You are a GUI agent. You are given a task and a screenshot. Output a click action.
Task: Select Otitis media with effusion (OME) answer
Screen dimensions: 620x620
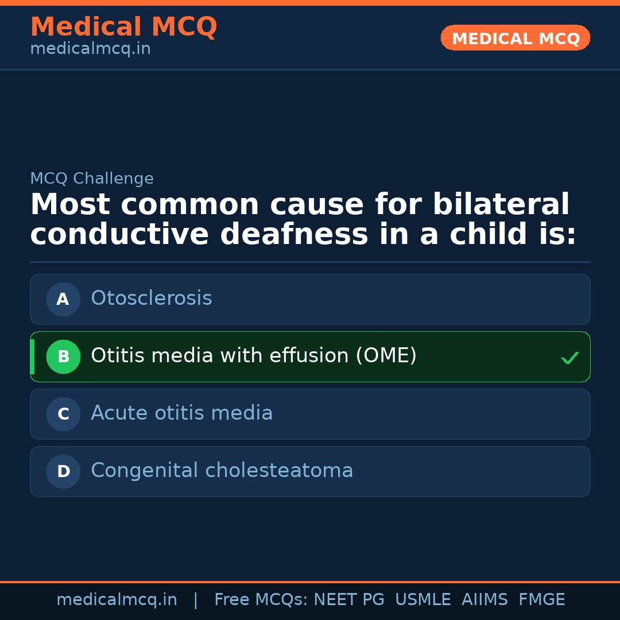click(254, 356)
